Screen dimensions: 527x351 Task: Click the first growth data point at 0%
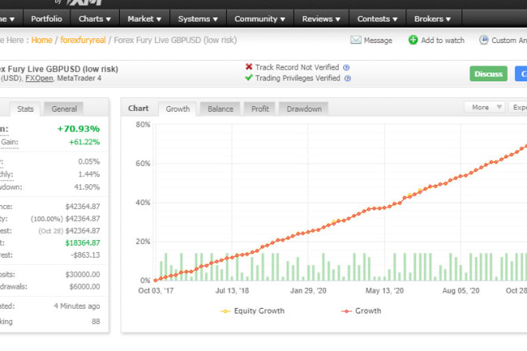tap(155, 280)
